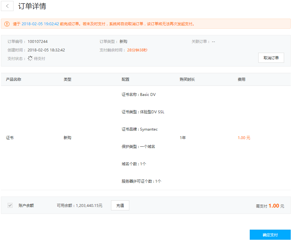
Task: Click the 证书品牌 Symantec configuration line
Action: 139,129
